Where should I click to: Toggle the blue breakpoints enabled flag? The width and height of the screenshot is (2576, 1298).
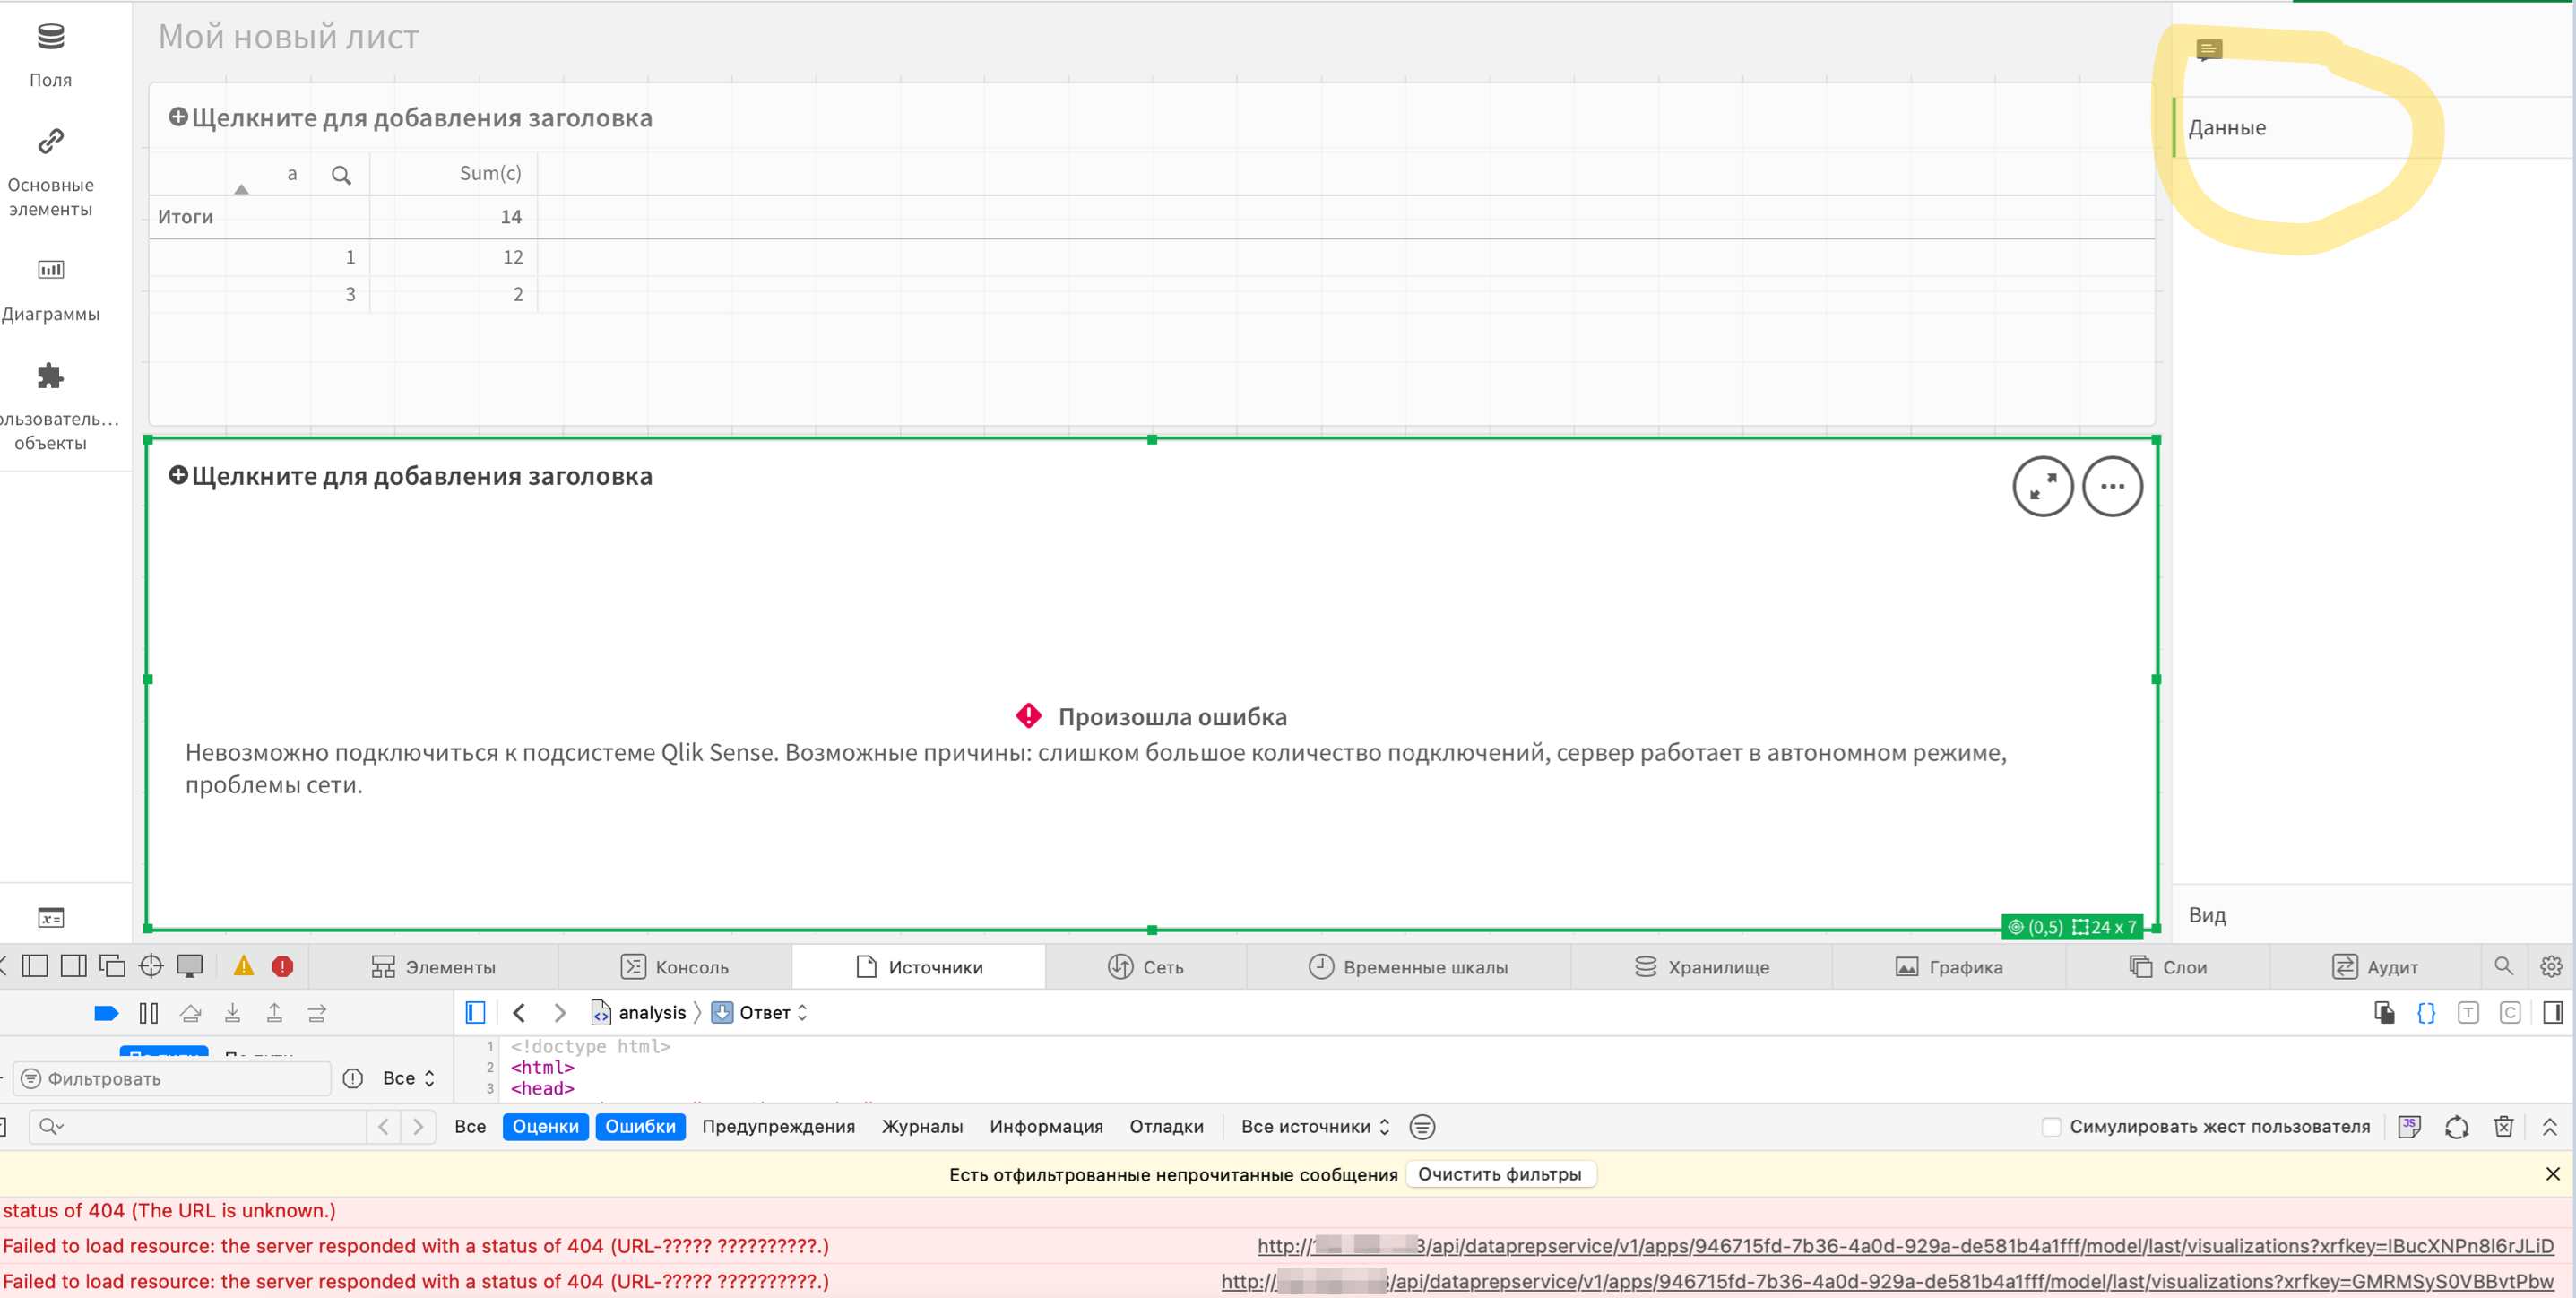pyautogui.click(x=106, y=1013)
